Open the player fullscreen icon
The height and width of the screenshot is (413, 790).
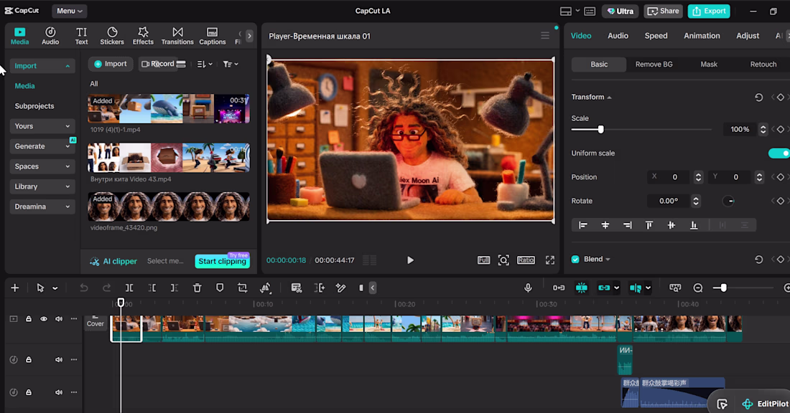549,260
